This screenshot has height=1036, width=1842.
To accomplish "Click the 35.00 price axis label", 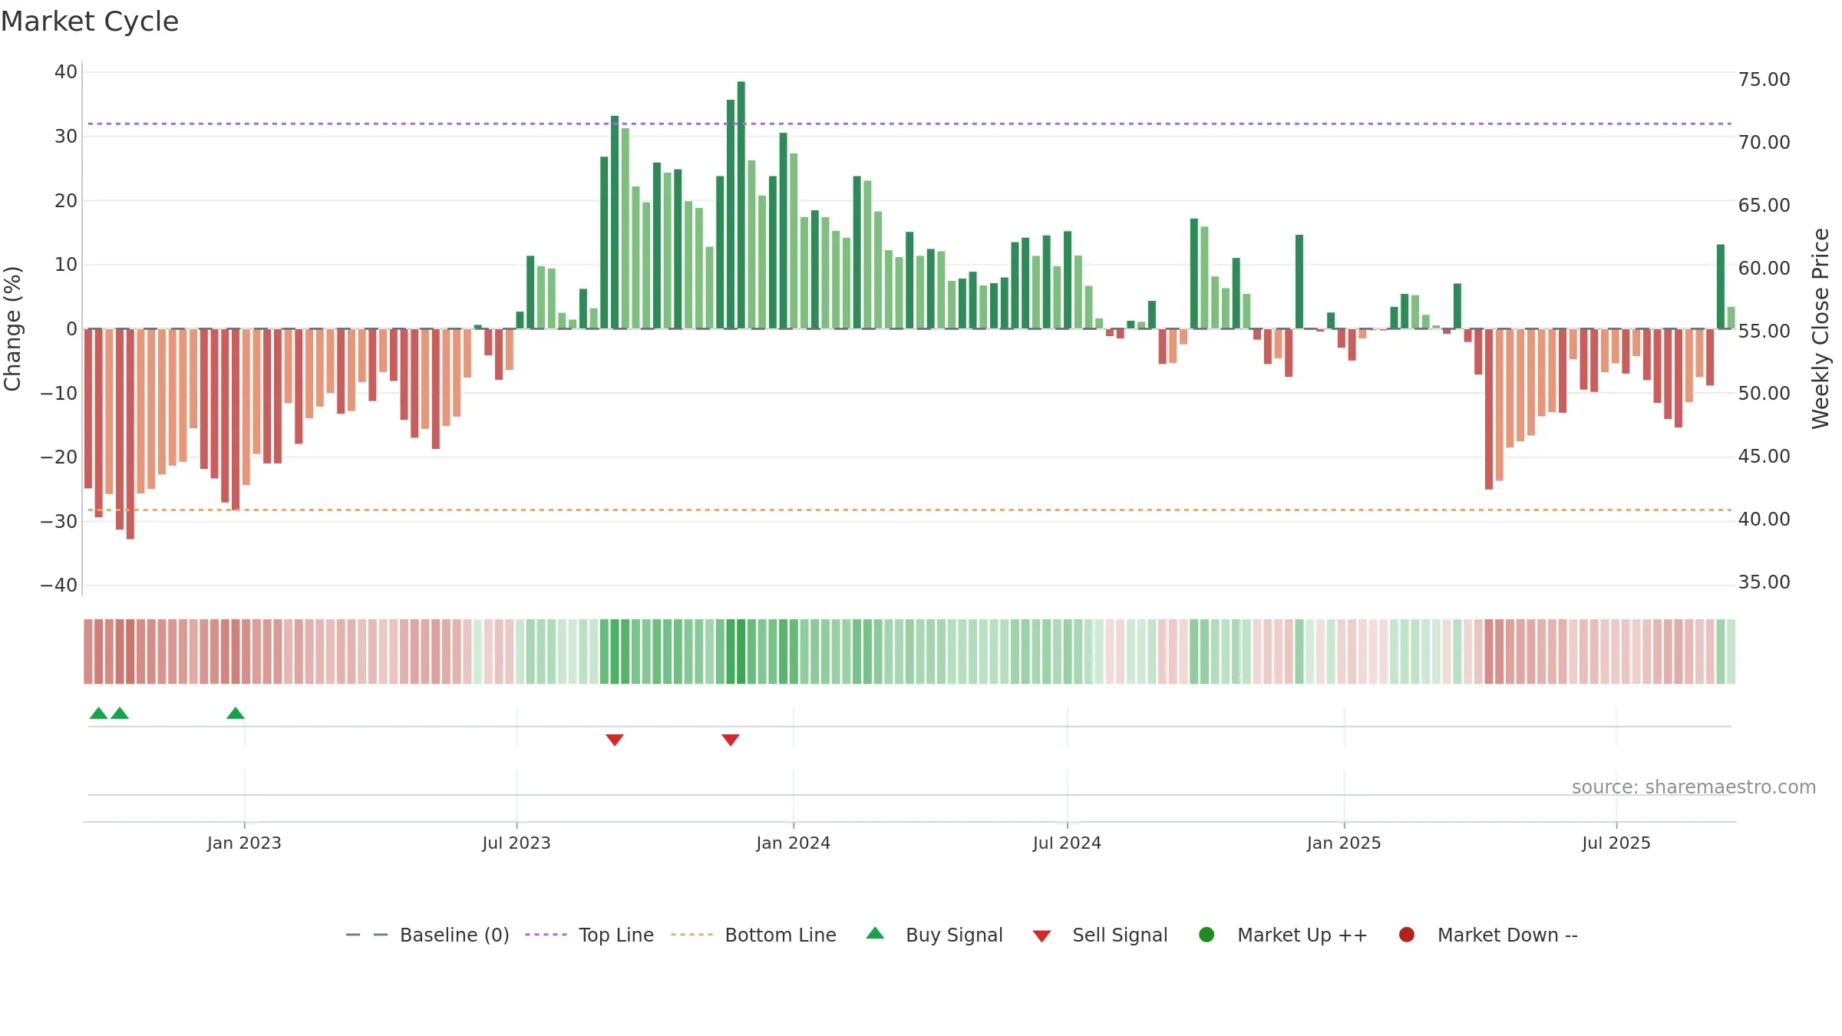I will tap(1764, 582).
